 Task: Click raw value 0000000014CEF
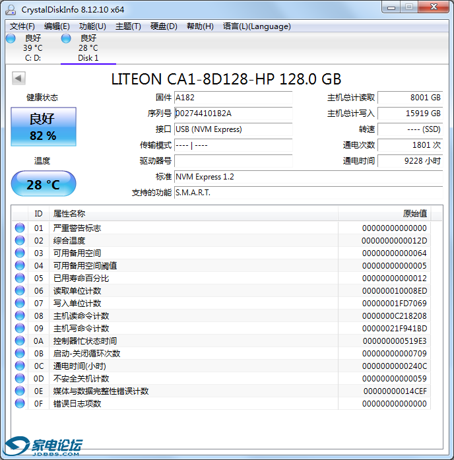(395, 391)
